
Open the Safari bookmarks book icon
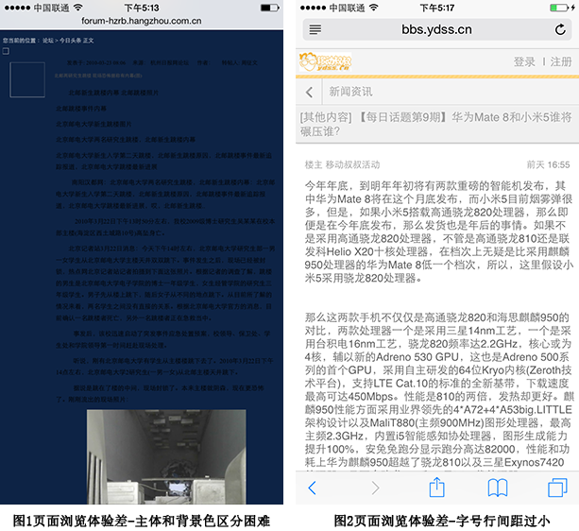click(497, 488)
